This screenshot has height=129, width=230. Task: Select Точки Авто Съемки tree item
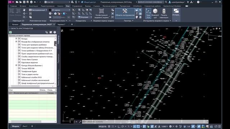tap(29, 59)
